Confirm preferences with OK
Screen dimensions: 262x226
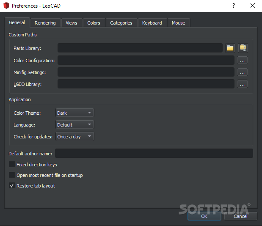click(x=204, y=216)
